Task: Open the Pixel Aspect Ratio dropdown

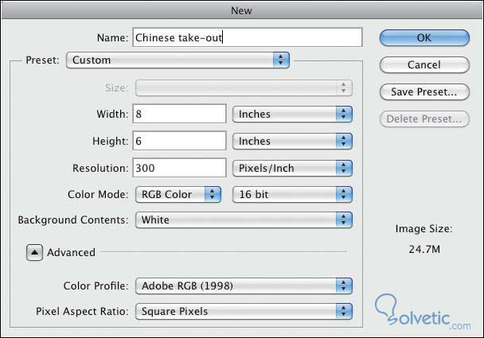Action: tap(244, 311)
